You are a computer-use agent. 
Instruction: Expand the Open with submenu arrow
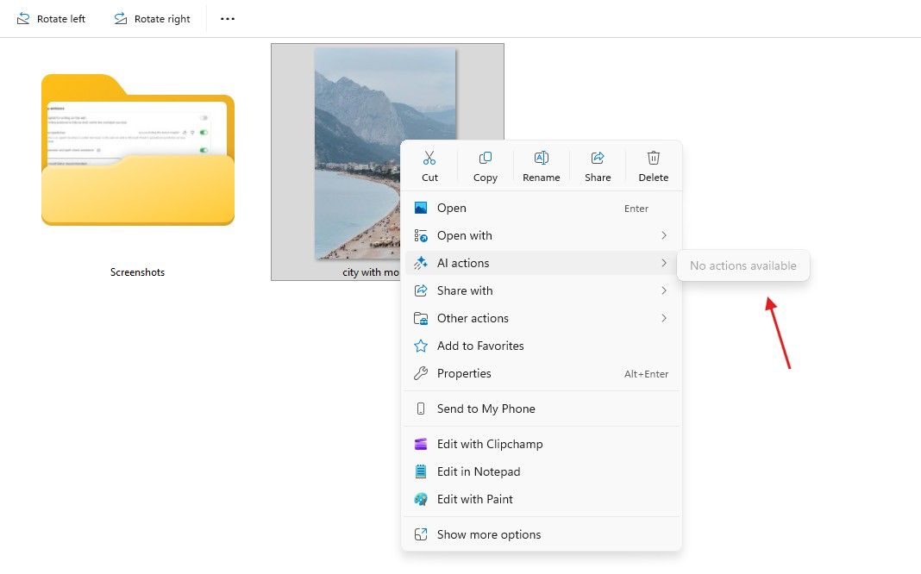click(663, 235)
